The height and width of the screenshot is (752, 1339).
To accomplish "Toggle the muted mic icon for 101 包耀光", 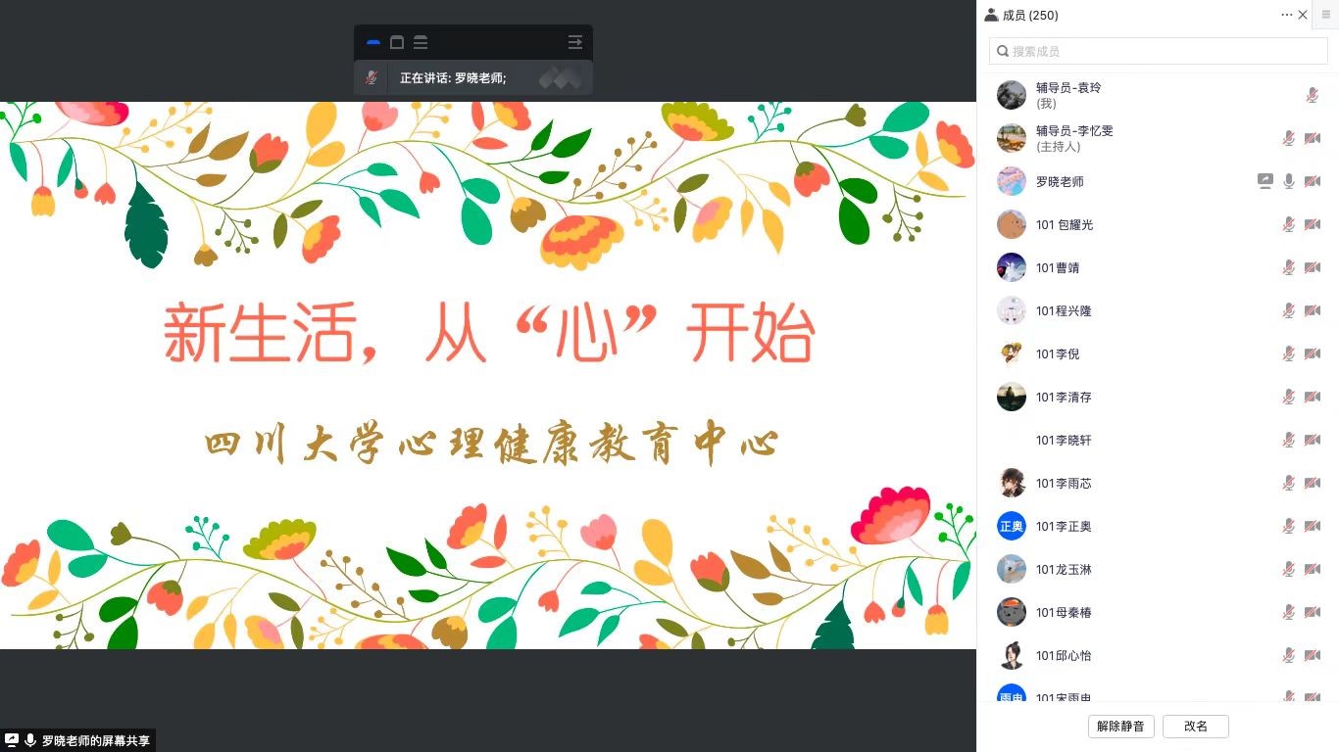I will pyautogui.click(x=1289, y=224).
